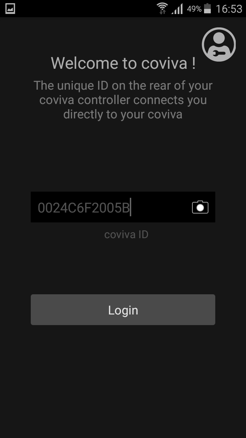Screen dimensions: 246x438
Task: Tap the start of the ID text 0024
Action: click(x=46, y=208)
